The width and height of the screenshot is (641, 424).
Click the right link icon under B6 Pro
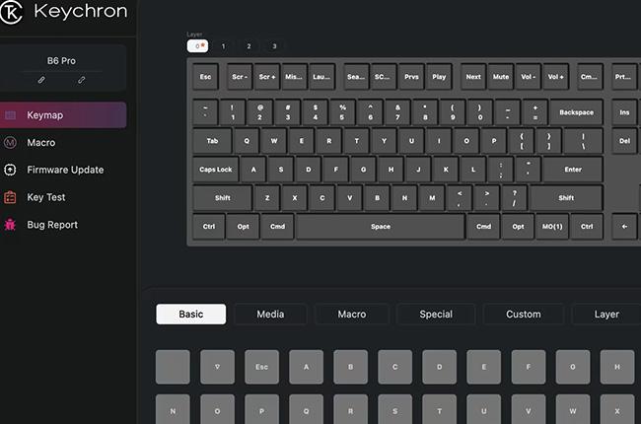point(81,80)
